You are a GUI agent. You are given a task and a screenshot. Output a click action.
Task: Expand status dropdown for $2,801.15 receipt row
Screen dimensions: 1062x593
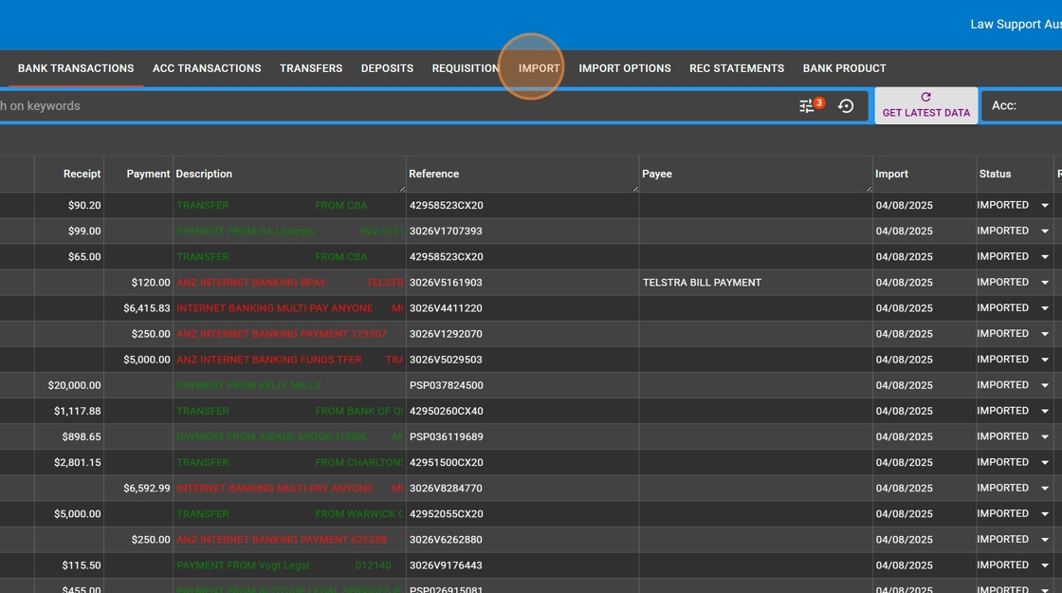tap(1045, 463)
